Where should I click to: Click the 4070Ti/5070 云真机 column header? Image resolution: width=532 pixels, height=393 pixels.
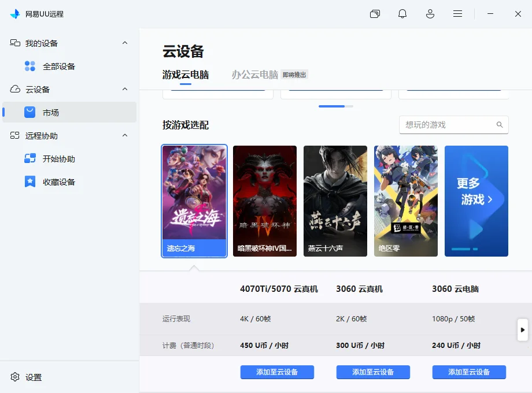(x=279, y=289)
